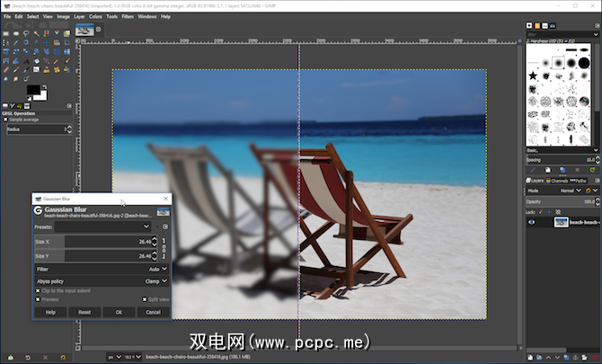Click the Gaussian Blur dialog G logo
This screenshot has width=602, height=364.
(38, 210)
